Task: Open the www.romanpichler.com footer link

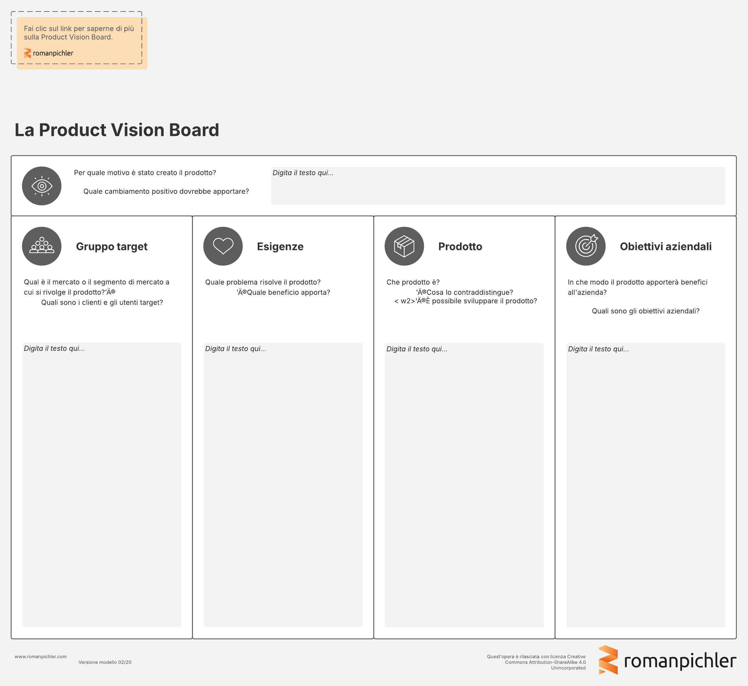Action: pyautogui.click(x=41, y=657)
